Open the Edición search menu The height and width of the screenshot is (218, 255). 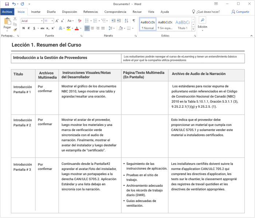[x=203, y=24]
